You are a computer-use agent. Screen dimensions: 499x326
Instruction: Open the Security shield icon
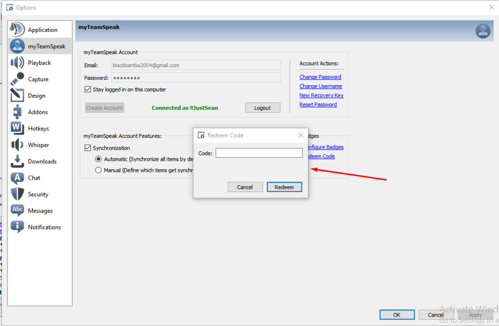click(17, 194)
